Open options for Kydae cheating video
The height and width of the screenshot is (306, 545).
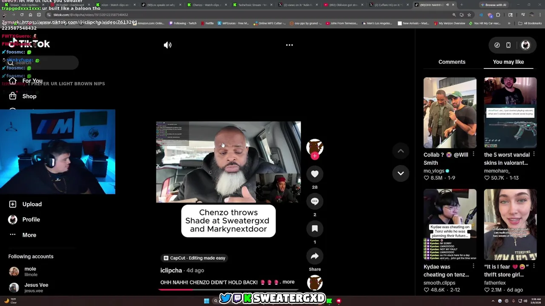tap(473, 266)
